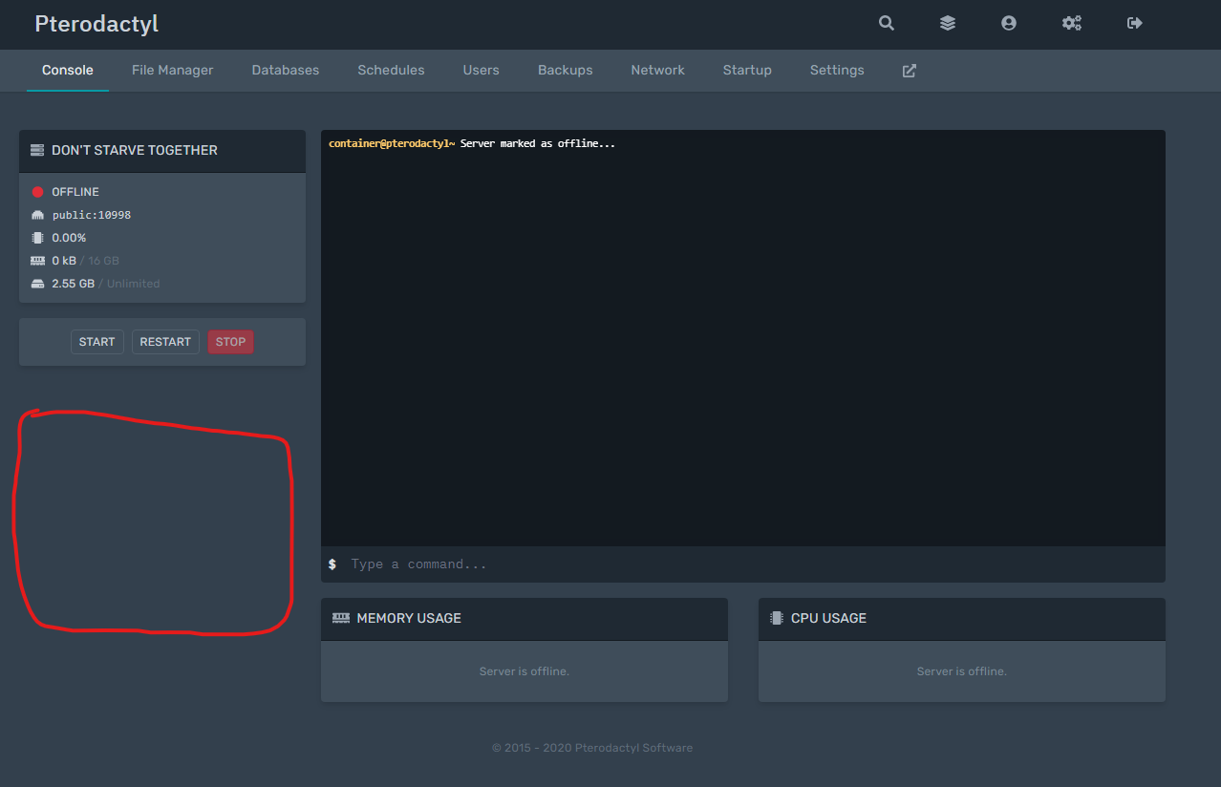Click the network icon beside public:10998
1221x787 pixels.
tap(38, 215)
